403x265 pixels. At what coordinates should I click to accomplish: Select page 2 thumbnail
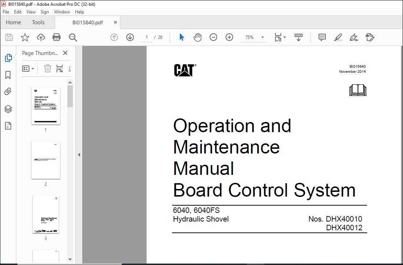[x=46, y=160]
